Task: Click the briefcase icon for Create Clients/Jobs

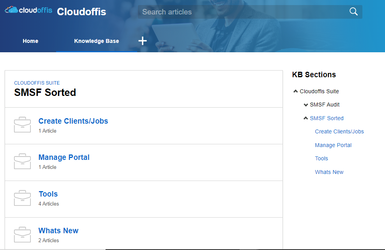Action: click(22, 125)
